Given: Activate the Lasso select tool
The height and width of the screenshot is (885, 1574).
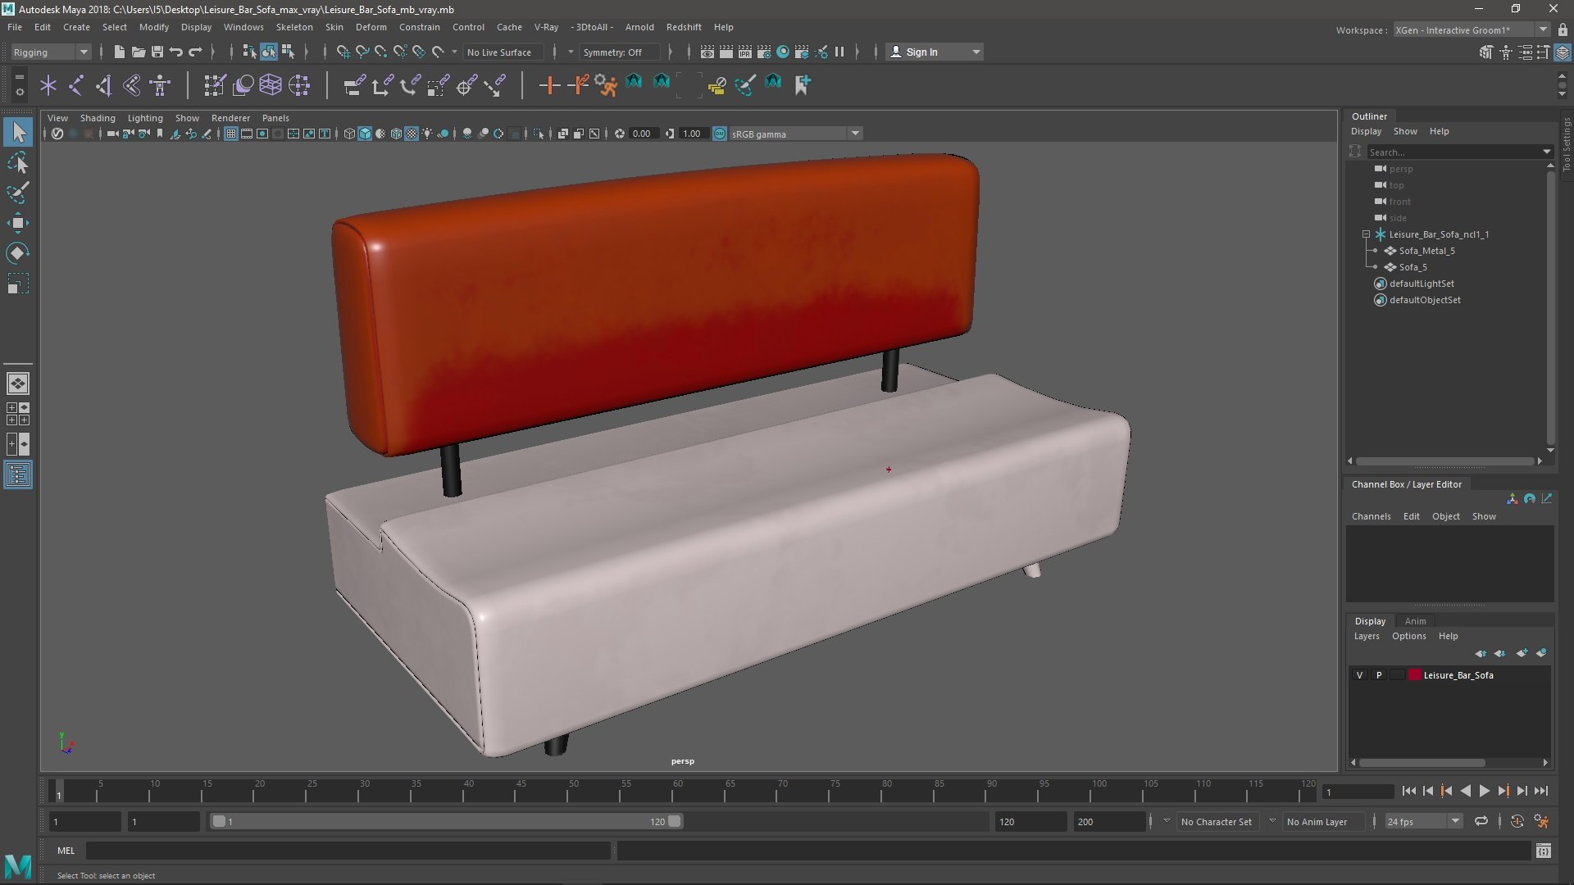Looking at the screenshot, I should (18, 162).
